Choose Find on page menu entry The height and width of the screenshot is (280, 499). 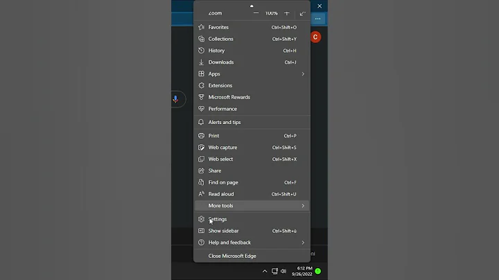[252, 182]
